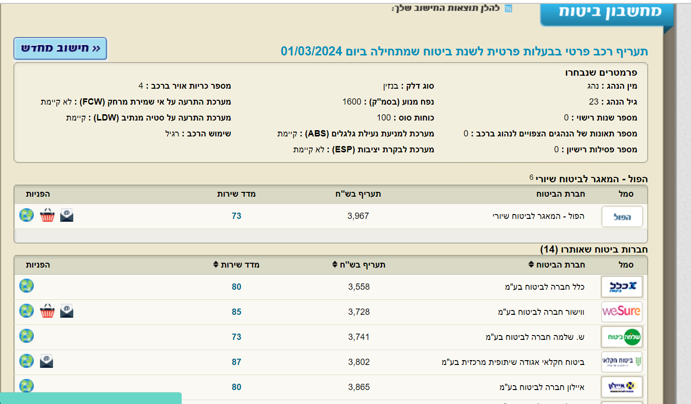Click service index 80 for איילון

tap(236, 387)
